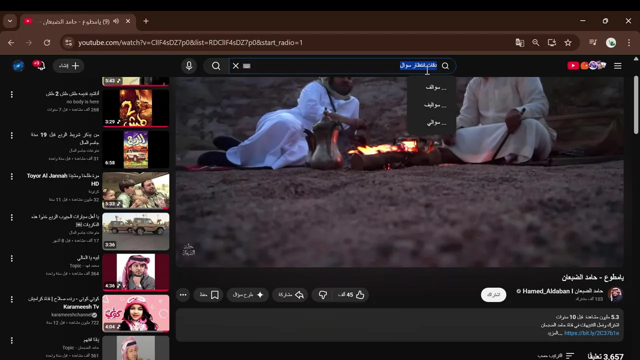Open the account avatar menu on YouTube

(x=18, y=65)
